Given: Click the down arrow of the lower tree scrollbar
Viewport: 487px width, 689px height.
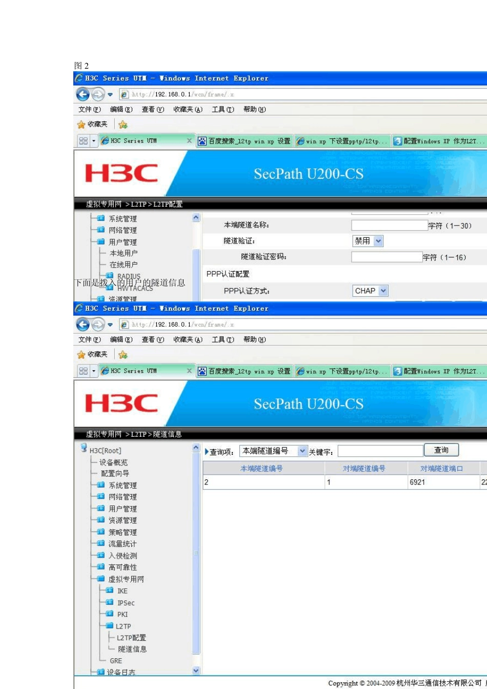Looking at the screenshot, I should point(196,671).
